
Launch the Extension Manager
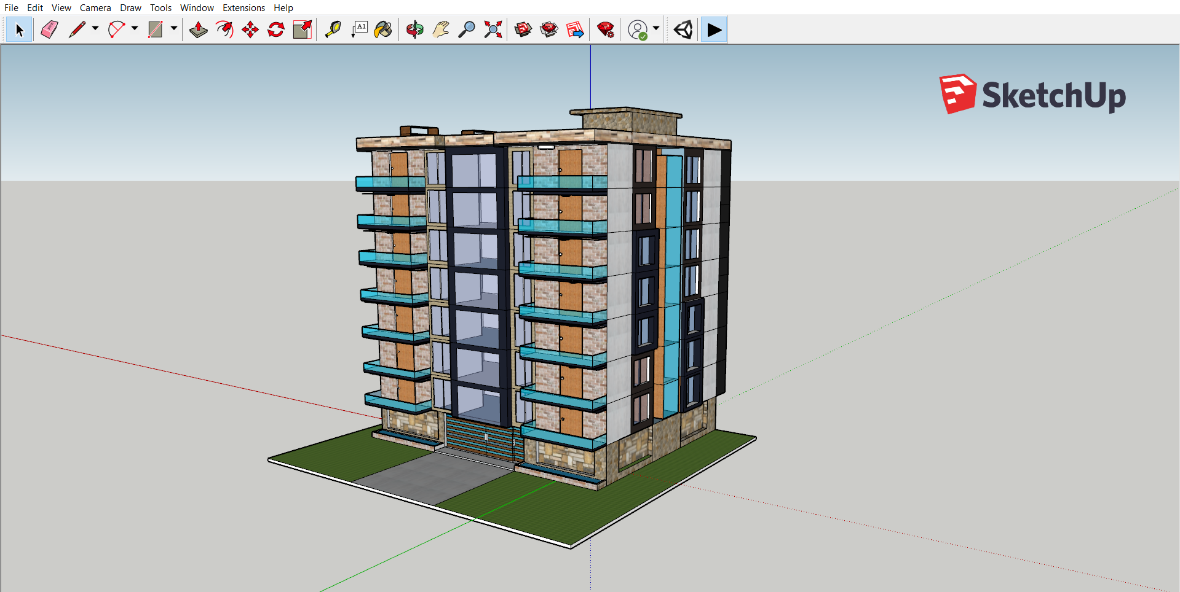(606, 29)
